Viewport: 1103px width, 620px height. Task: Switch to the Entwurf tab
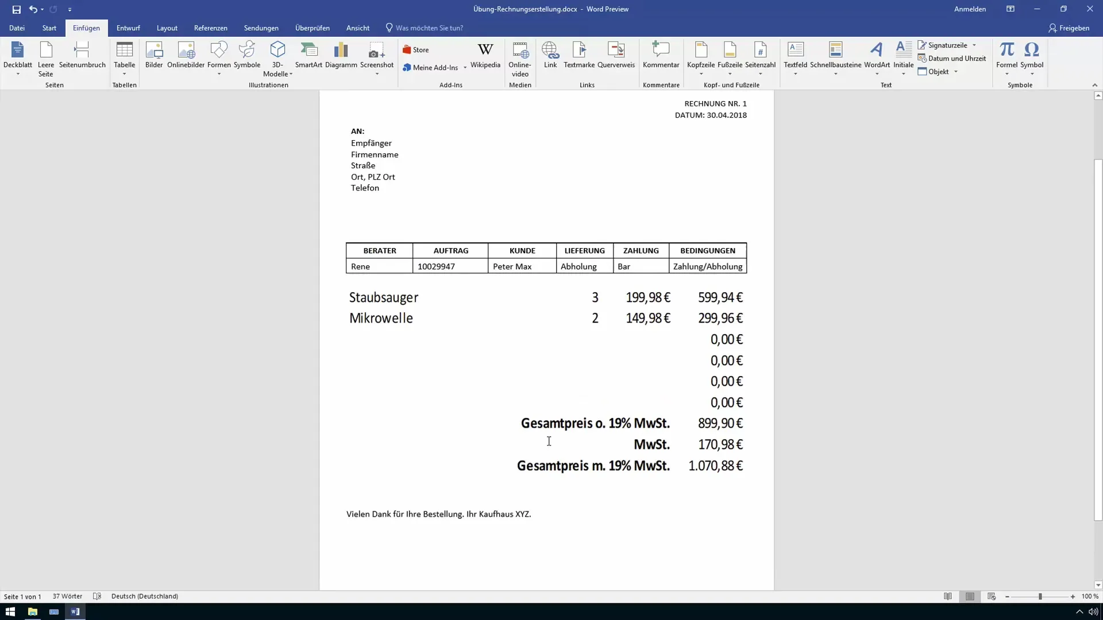128,28
